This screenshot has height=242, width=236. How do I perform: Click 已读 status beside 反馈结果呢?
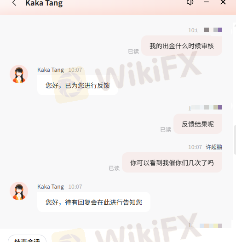(166, 129)
